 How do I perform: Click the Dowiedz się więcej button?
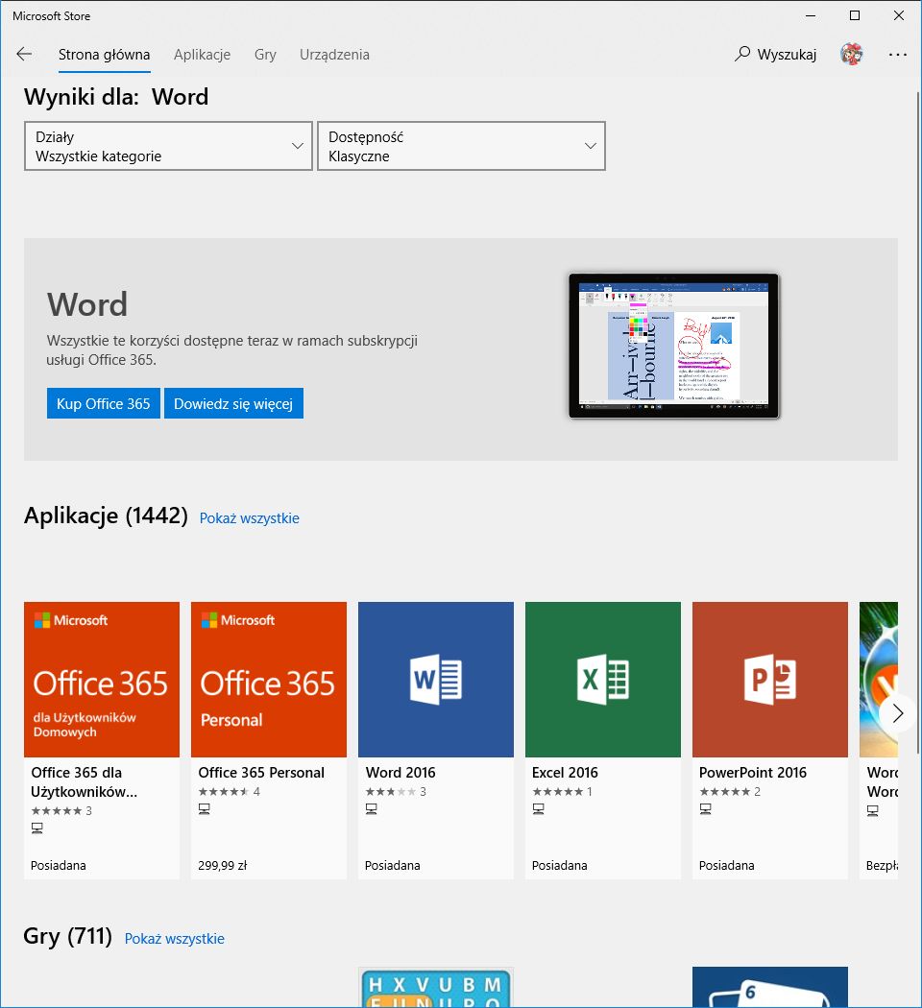[233, 403]
